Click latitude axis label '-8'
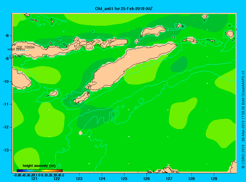The width and height of the screenshot is (246, 182). coord(7,36)
